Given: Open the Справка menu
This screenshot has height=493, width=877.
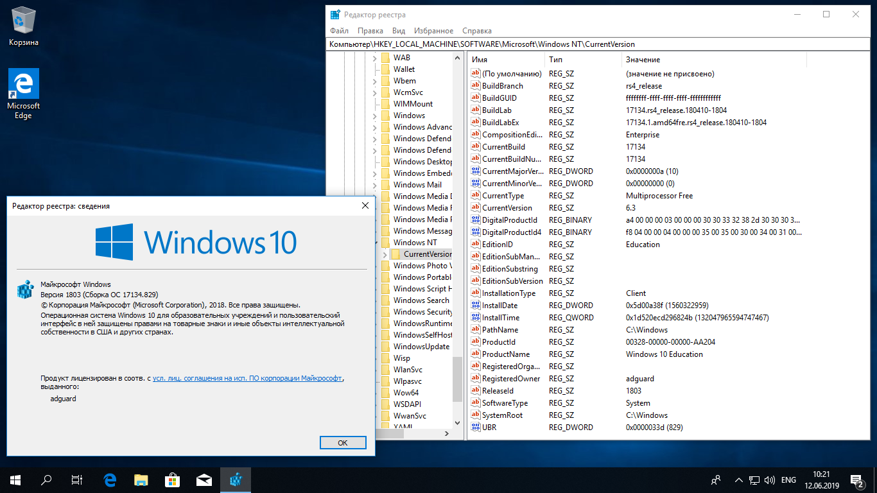Looking at the screenshot, I should coord(477,31).
